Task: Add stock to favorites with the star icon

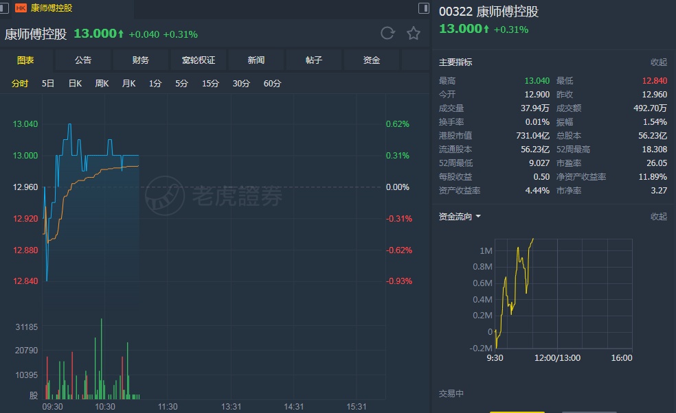Action: [414, 33]
